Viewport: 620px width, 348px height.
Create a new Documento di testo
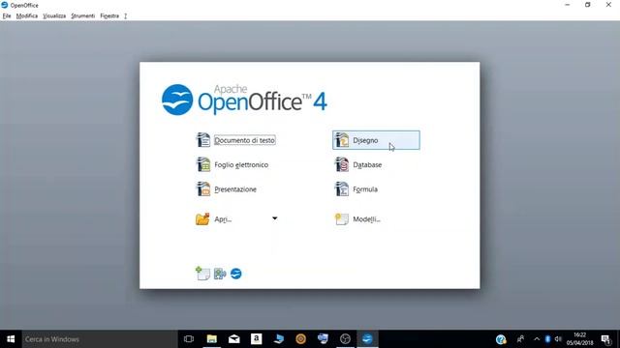pyautogui.click(x=245, y=140)
